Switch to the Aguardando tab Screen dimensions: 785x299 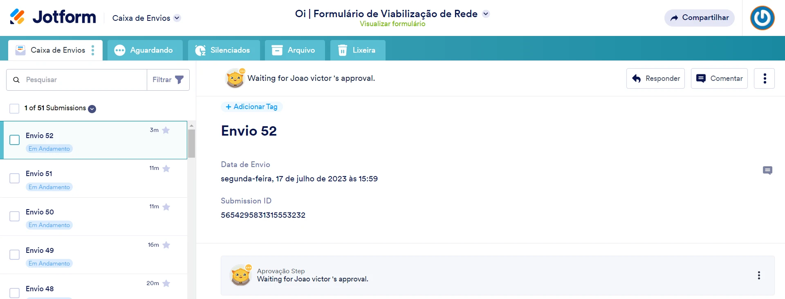click(x=144, y=50)
